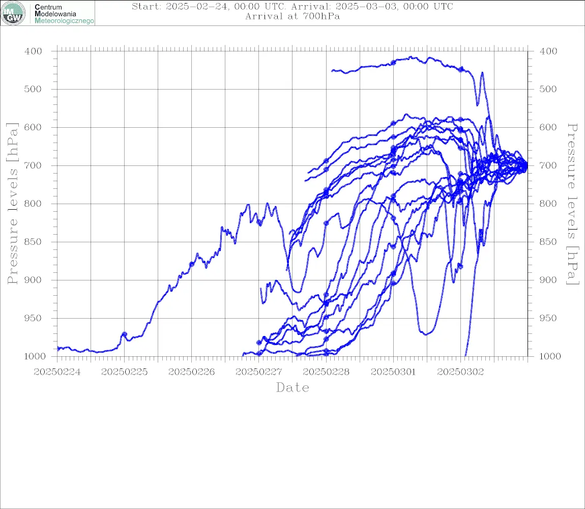Viewport: 585px width, 509px height.
Task: Click the left axis 850 label
Action: point(33,242)
